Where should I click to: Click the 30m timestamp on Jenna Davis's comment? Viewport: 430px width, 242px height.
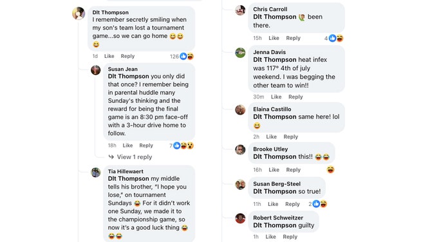[259, 97]
